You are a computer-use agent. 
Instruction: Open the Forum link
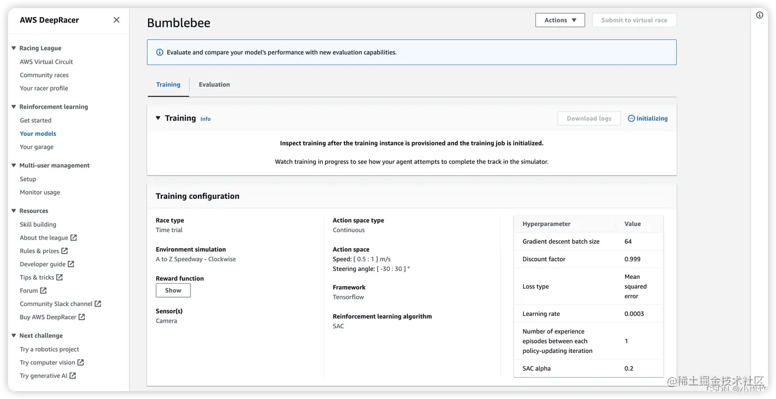click(x=29, y=291)
